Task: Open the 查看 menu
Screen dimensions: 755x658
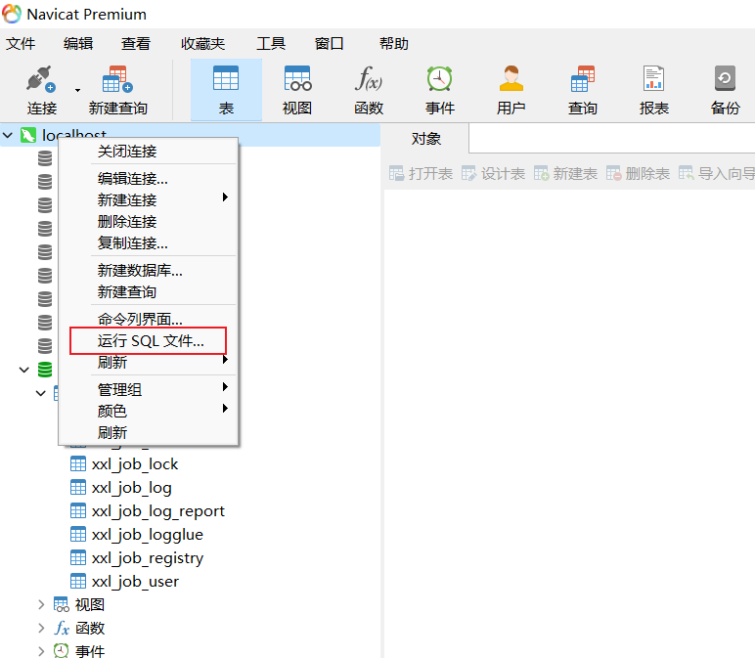Action: tap(136, 44)
